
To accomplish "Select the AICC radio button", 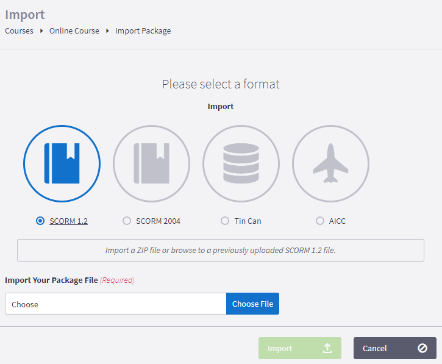I will click(319, 221).
